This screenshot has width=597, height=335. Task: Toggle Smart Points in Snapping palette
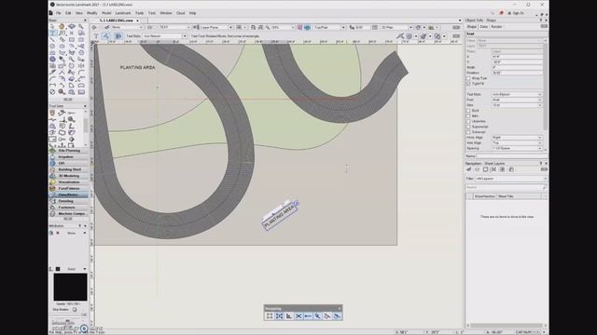[308, 316]
